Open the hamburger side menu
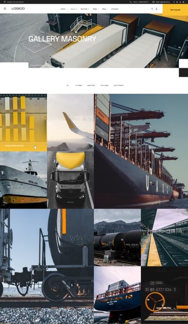The image size is (188, 324). pyautogui.click(x=5, y=8)
